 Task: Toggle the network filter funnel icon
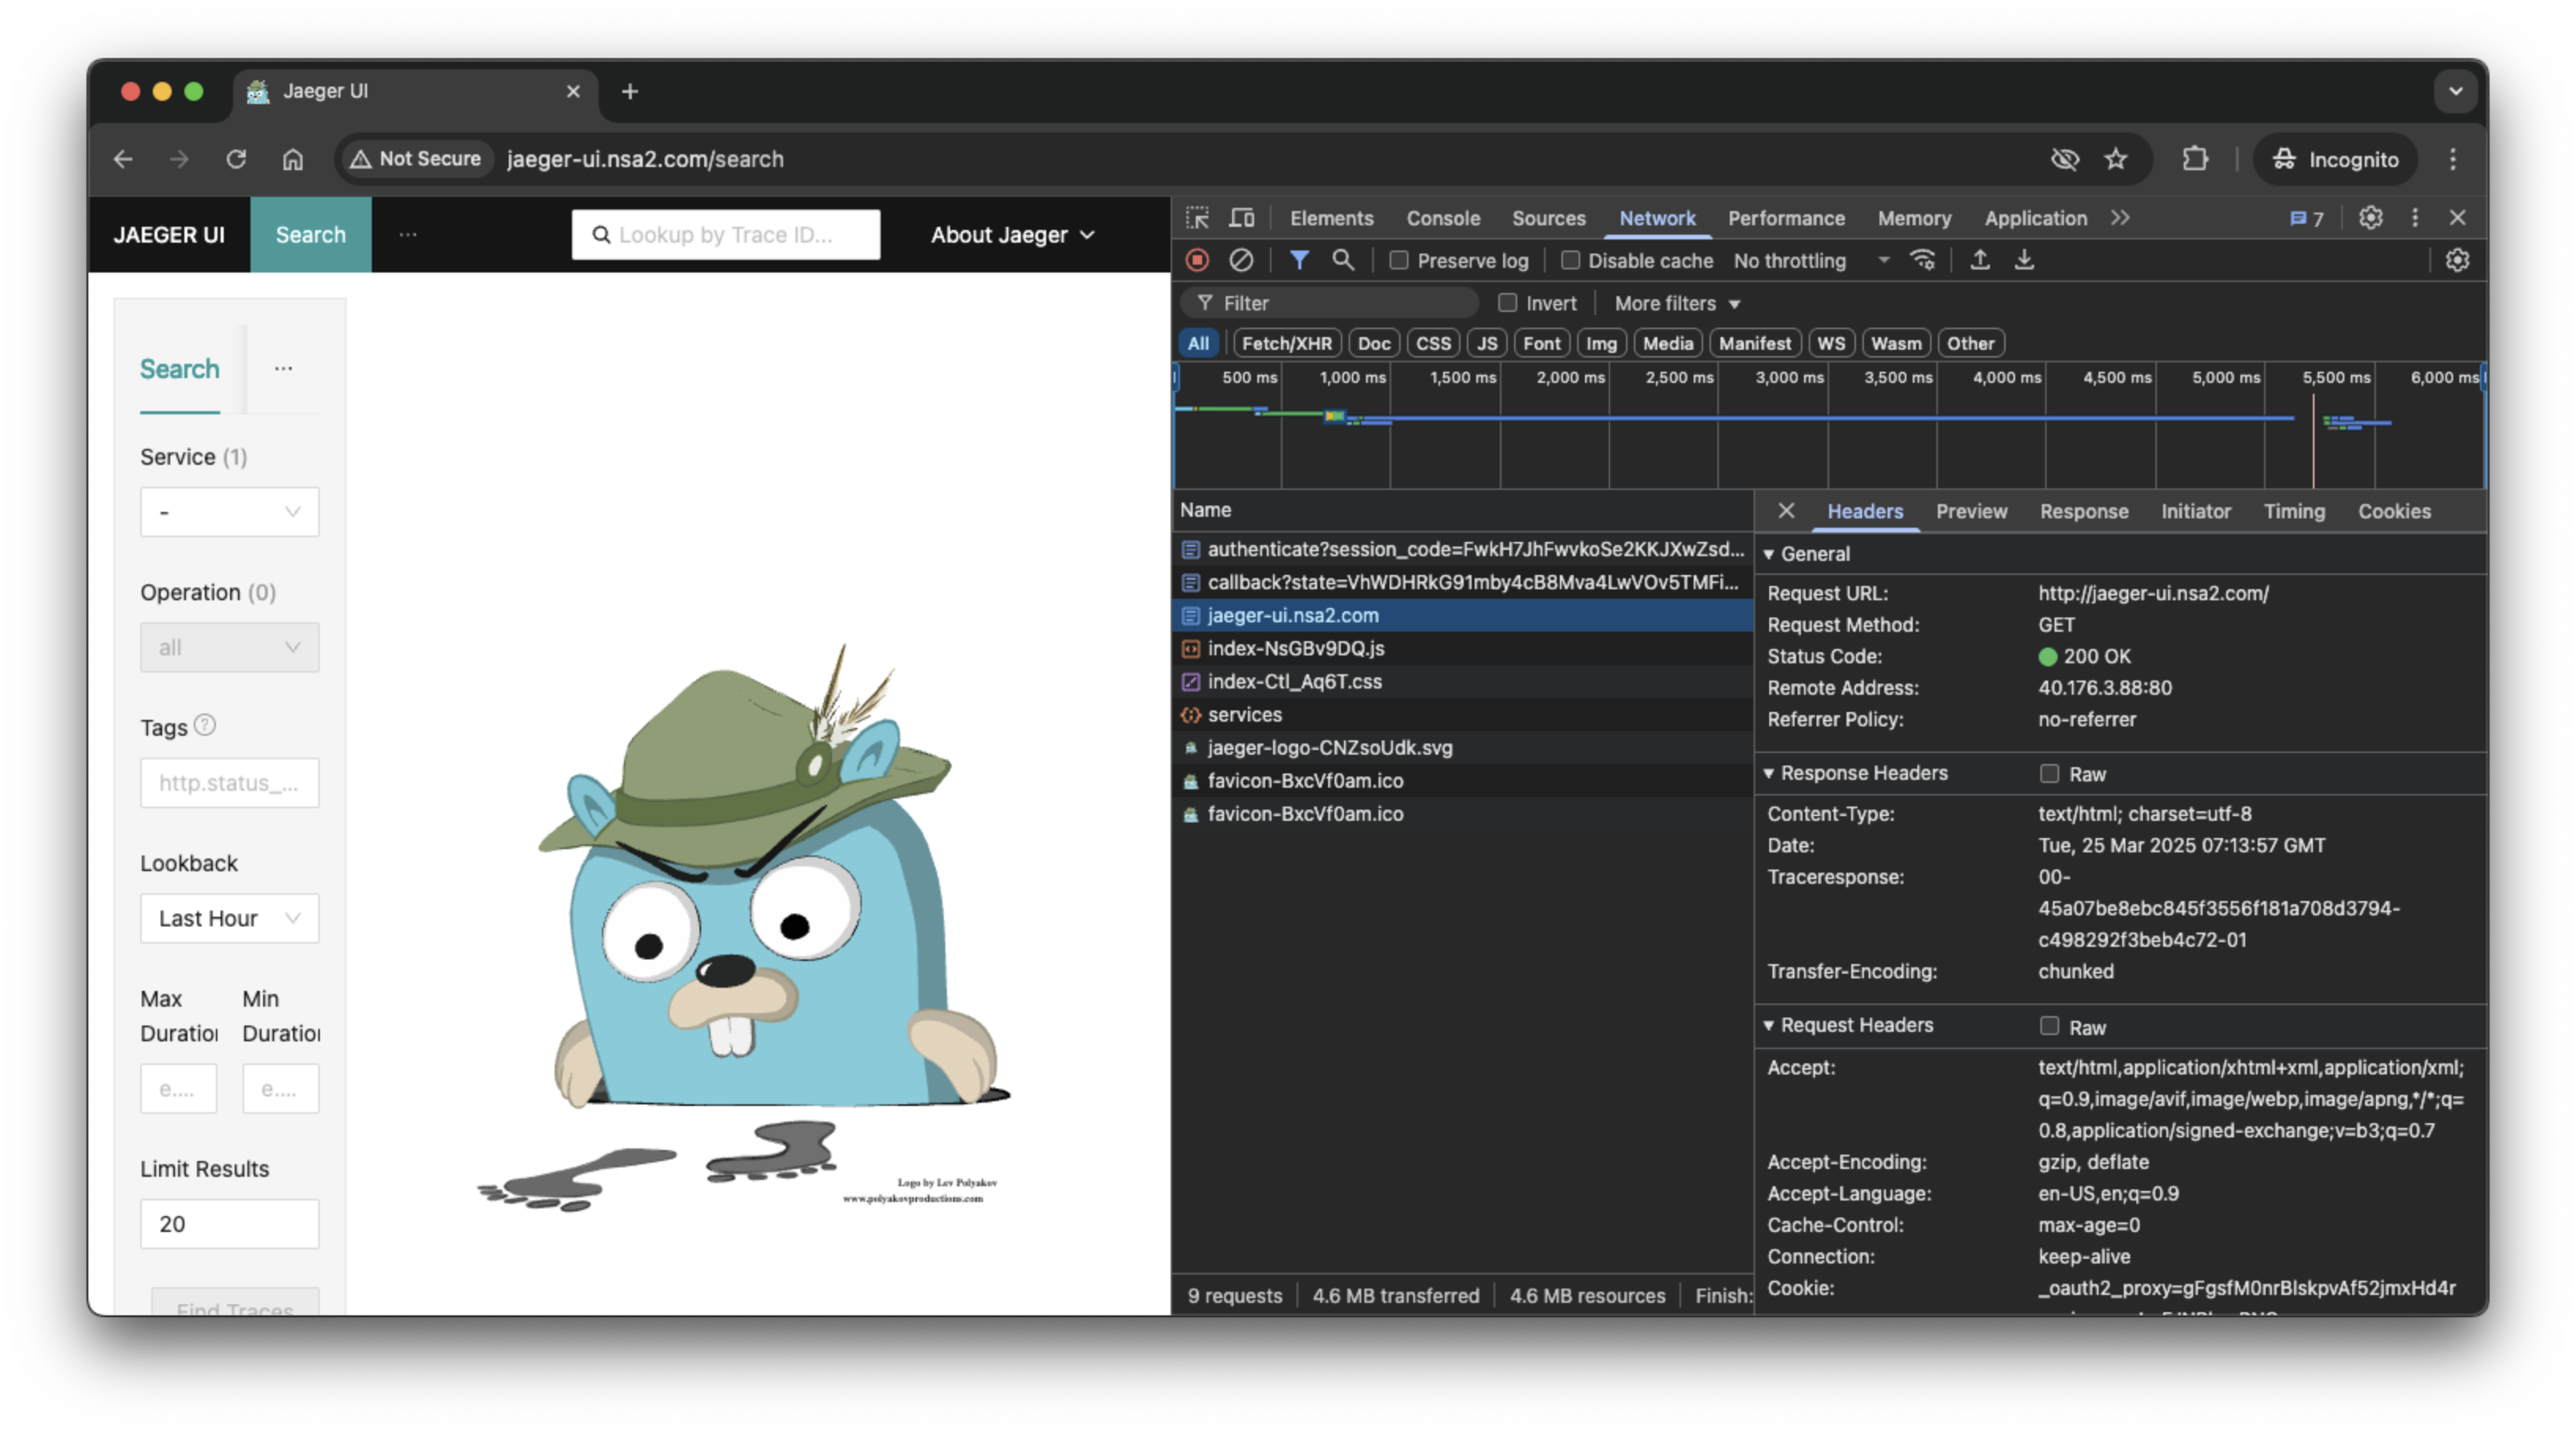click(1299, 260)
